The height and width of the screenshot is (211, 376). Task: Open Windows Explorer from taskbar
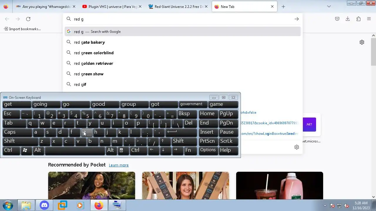[26, 205]
